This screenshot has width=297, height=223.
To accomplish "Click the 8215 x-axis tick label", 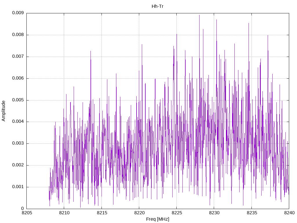I will (x=102, y=213).
